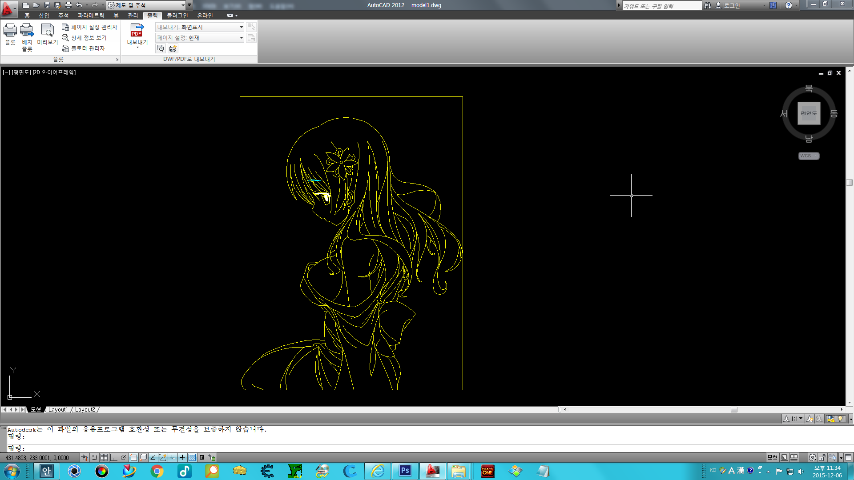Expand the page setup current dropdown
Viewport: 854px width, 480px height.
click(241, 38)
